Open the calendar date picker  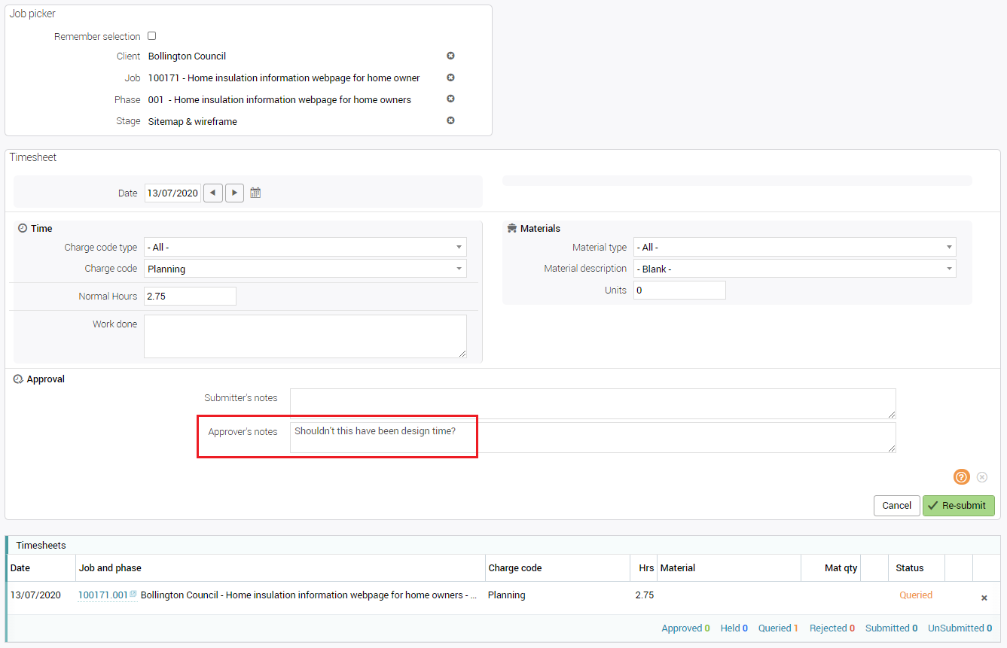tap(255, 193)
